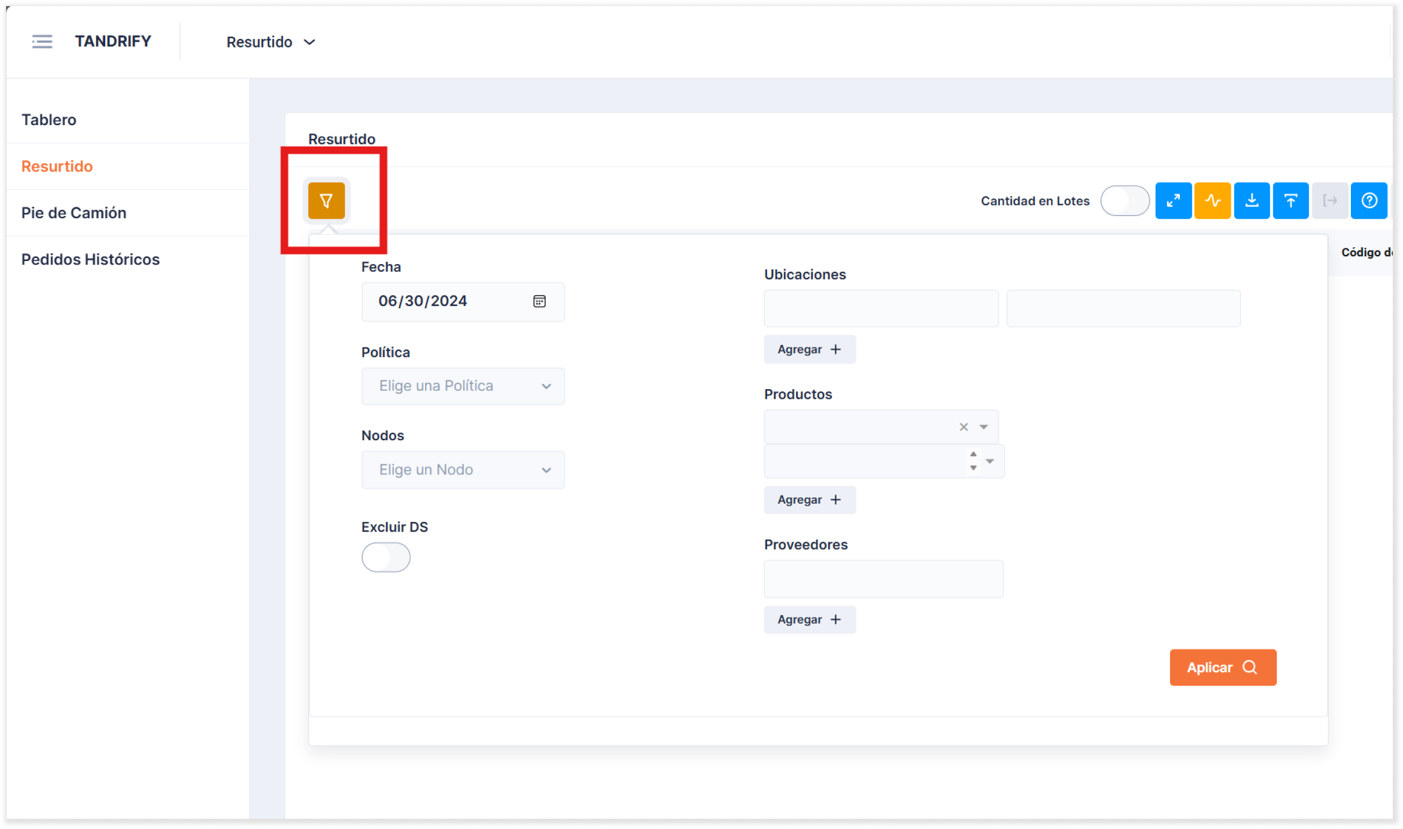Screen dimensions: 1403x829
Task: Click the second Ubicaciones input field
Action: 1123,309
